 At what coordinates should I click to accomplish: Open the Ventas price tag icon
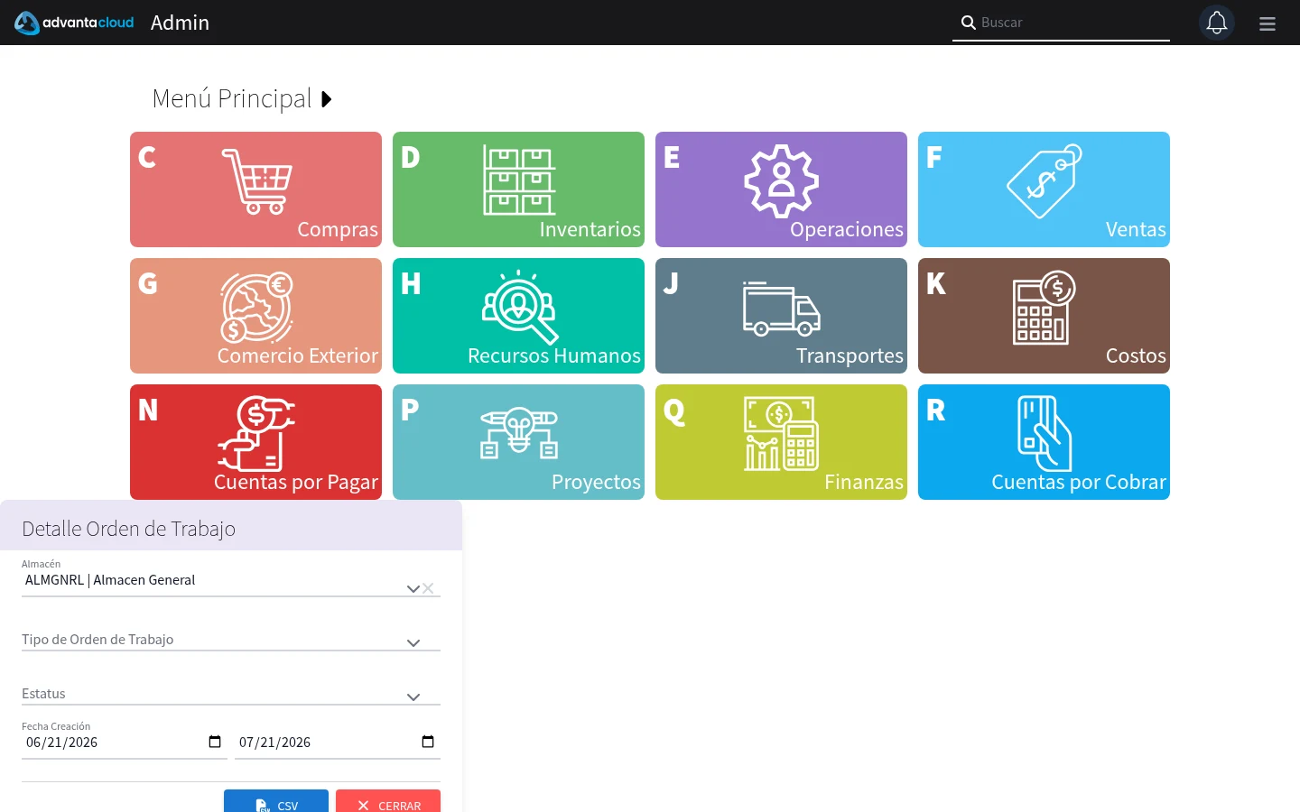(x=1045, y=180)
